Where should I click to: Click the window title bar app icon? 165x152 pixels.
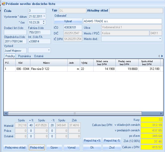(x=3, y=4)
